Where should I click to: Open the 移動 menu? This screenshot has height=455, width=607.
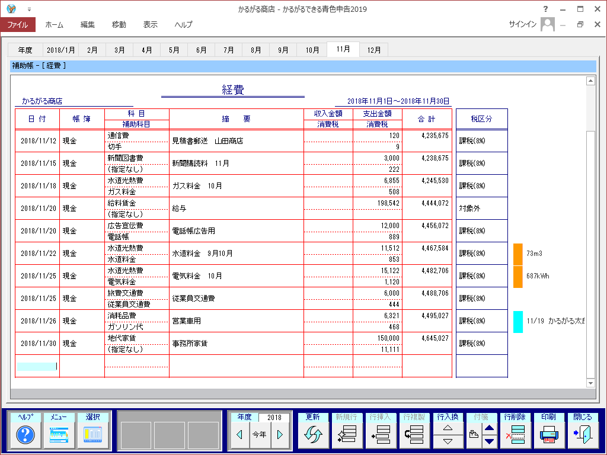[x=119, y=24]
